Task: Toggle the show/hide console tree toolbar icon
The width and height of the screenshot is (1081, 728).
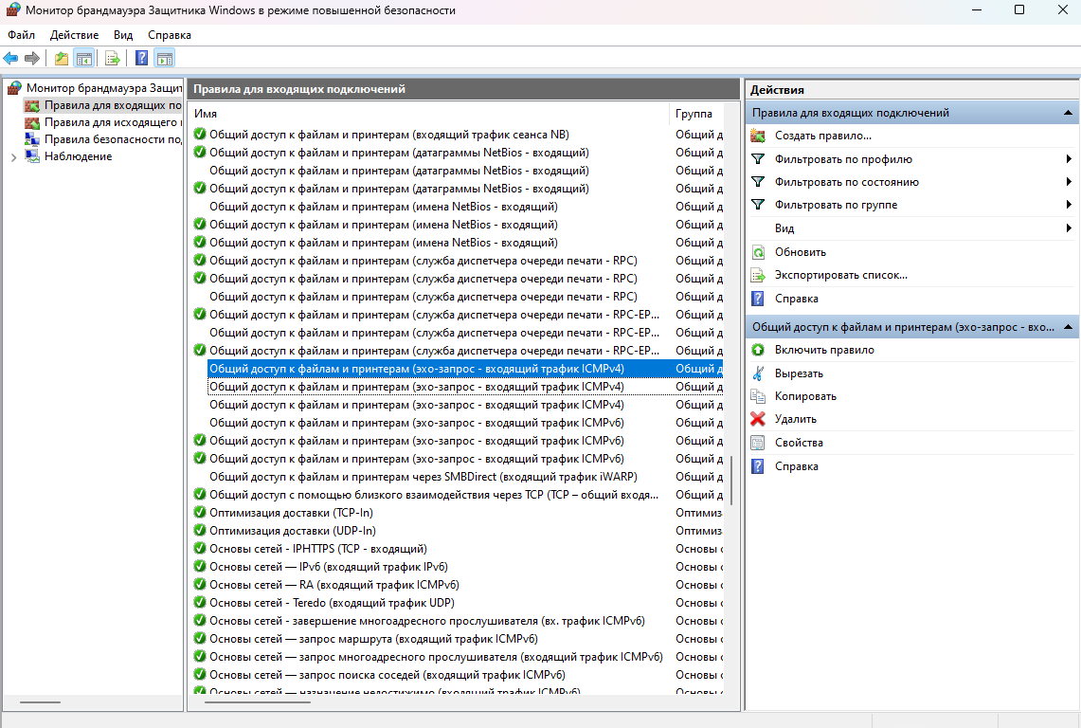Action: (x=84, y=59)
